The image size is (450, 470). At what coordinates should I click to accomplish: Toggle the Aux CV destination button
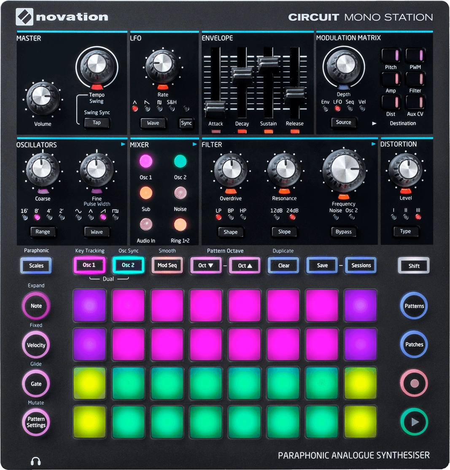415,102
